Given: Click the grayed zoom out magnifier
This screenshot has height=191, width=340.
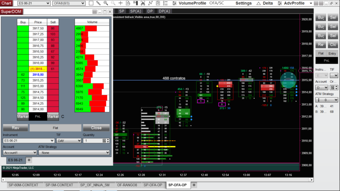Looking at the screenshot, I should pos(113,3).
